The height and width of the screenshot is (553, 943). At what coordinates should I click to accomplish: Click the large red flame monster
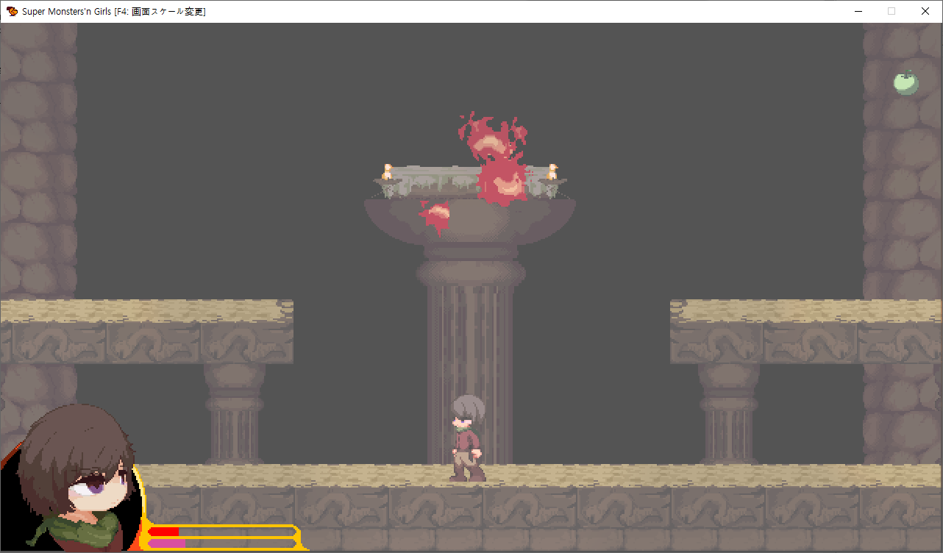497,158
